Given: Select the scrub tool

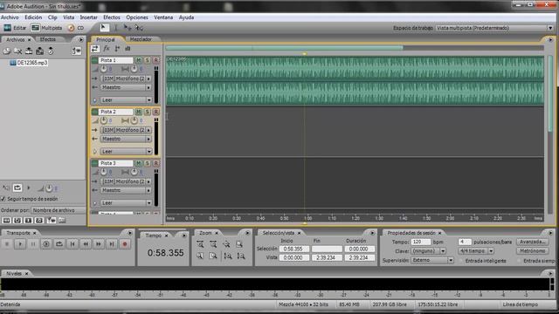Looking at the screenshot, I should (x=139, y=27).
